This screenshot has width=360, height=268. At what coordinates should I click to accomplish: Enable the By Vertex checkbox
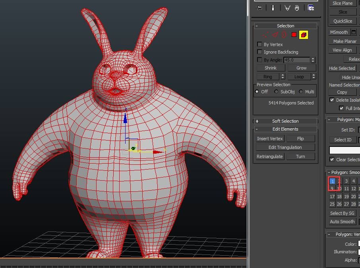259,44
